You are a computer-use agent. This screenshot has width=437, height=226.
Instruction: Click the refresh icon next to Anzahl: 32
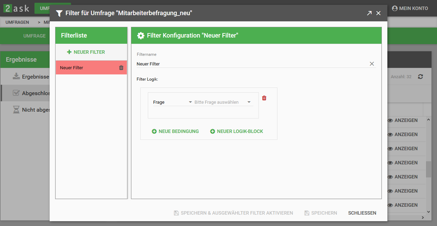[x=420, y=76]
